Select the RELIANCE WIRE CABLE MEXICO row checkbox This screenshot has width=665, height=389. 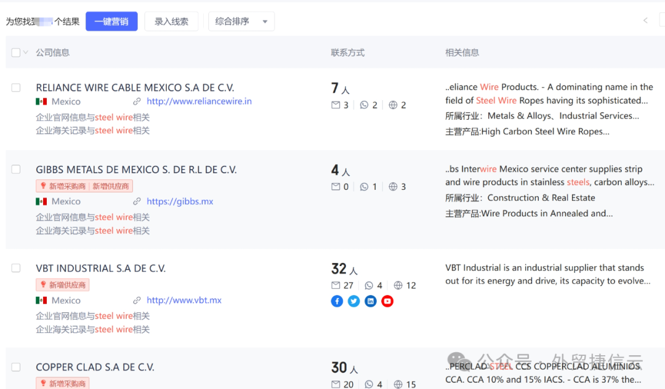(x=15, y=88)
